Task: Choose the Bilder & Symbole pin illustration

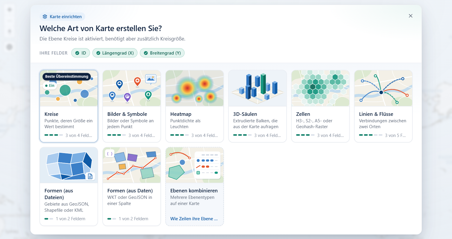Action: 132,88
